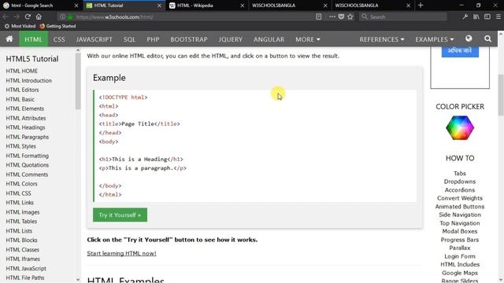This screenshot has width=504, height=283.
Task: Save page to Pocket icon
Action: pos(341,17)
